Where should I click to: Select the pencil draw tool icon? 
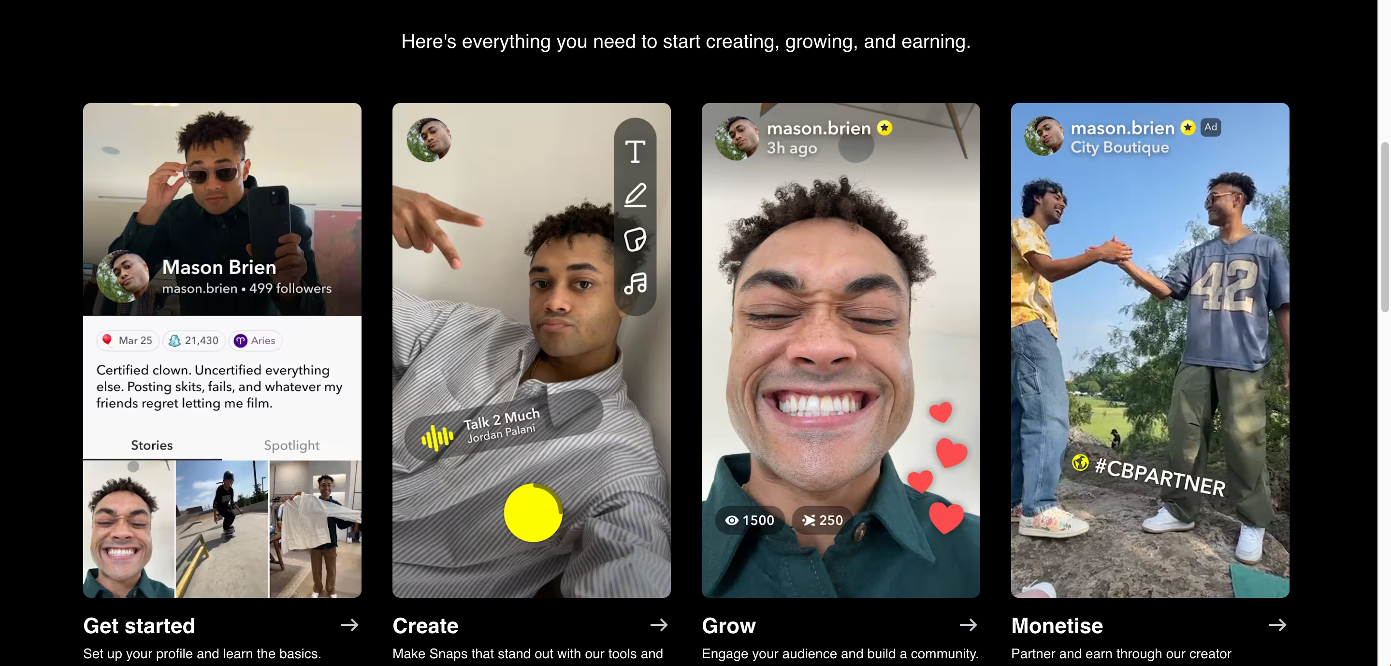[x=635, y=195]
